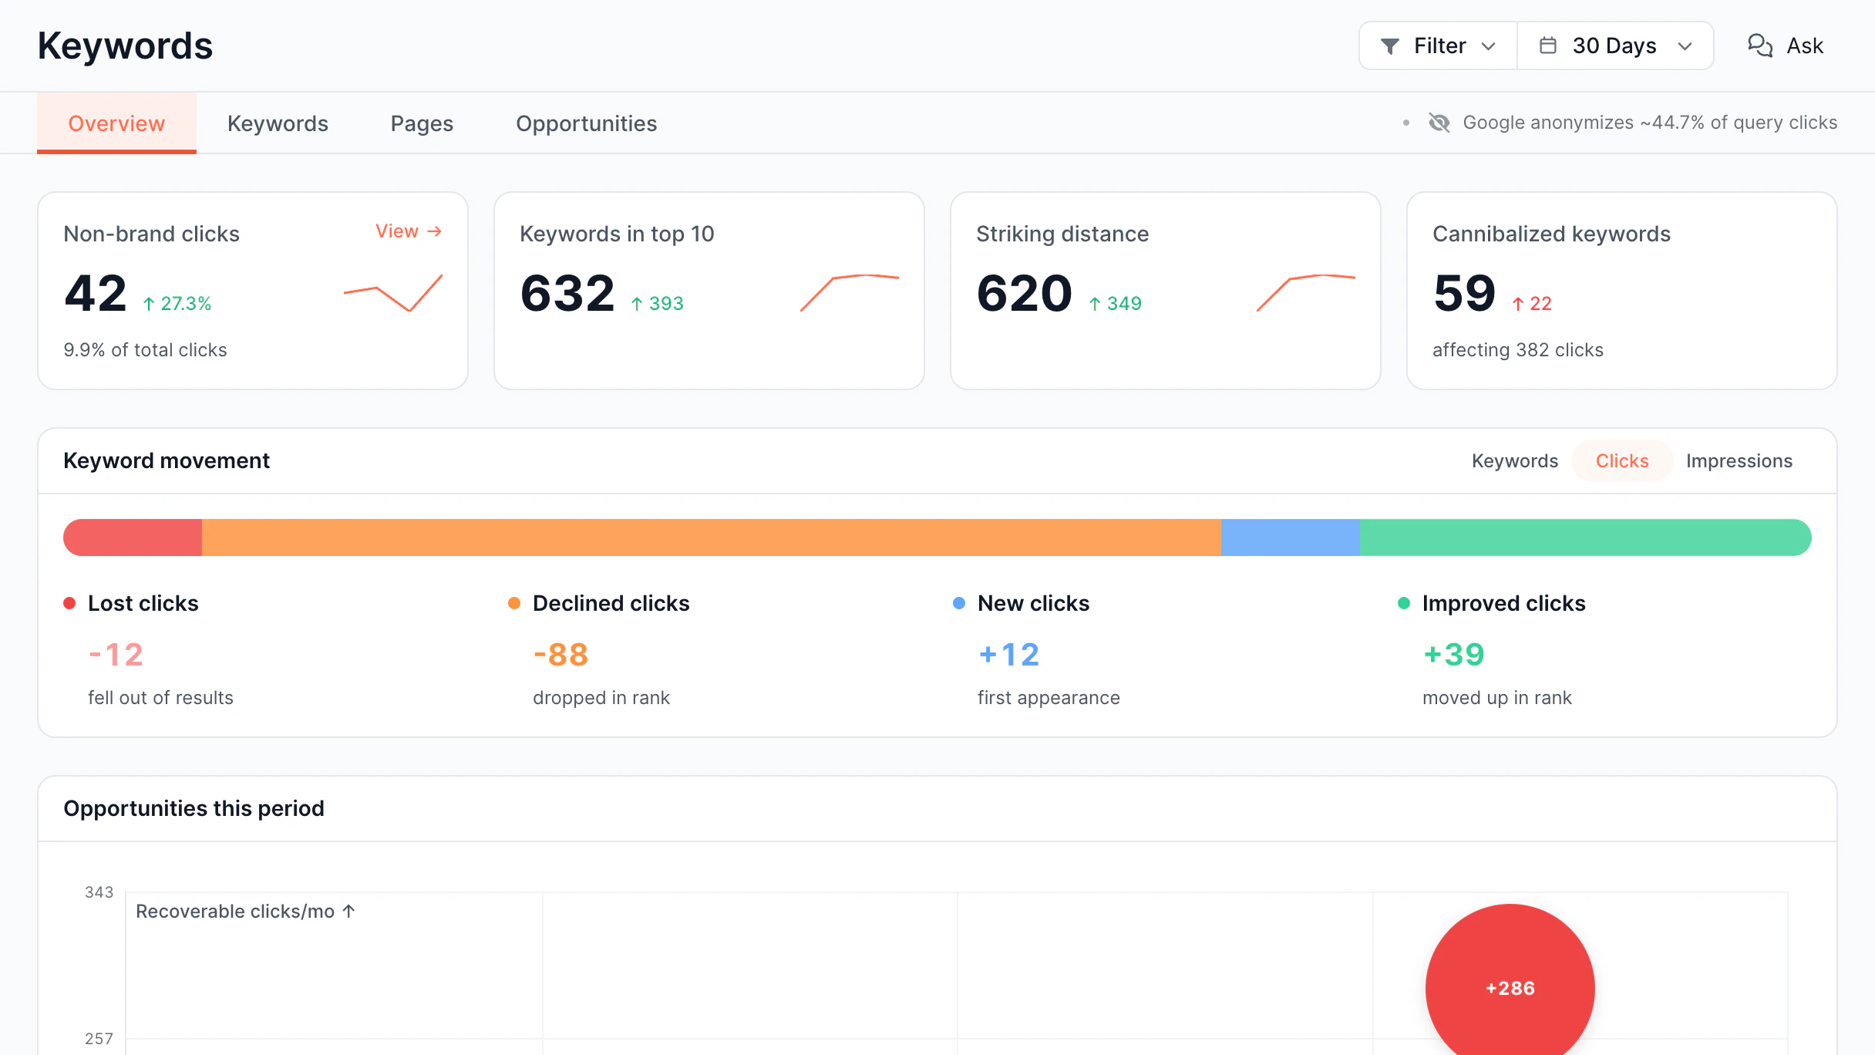Click the Ask button label
The image size is (1875, 1055).
click(x=1805, y=46)
